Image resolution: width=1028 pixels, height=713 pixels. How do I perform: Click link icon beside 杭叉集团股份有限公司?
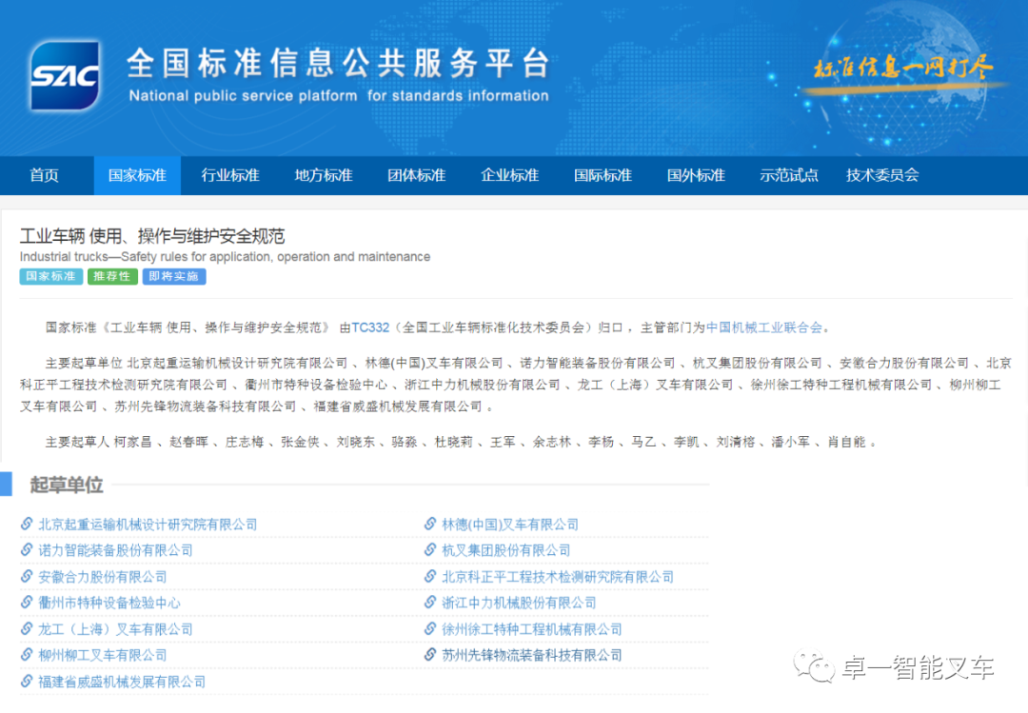click(430, 550)
